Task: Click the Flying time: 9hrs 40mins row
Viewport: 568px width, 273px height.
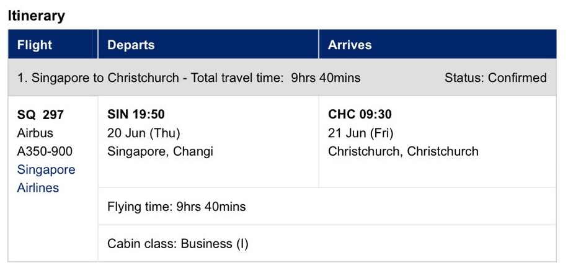Action: pos(176,207)
